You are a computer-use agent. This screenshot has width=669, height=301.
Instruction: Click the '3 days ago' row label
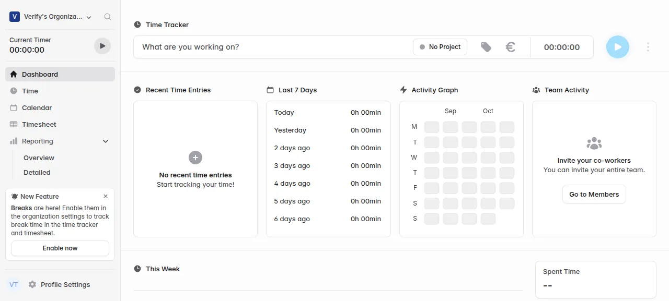click(292, 166)
